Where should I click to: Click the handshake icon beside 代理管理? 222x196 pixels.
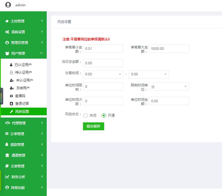tap(7, 123)
